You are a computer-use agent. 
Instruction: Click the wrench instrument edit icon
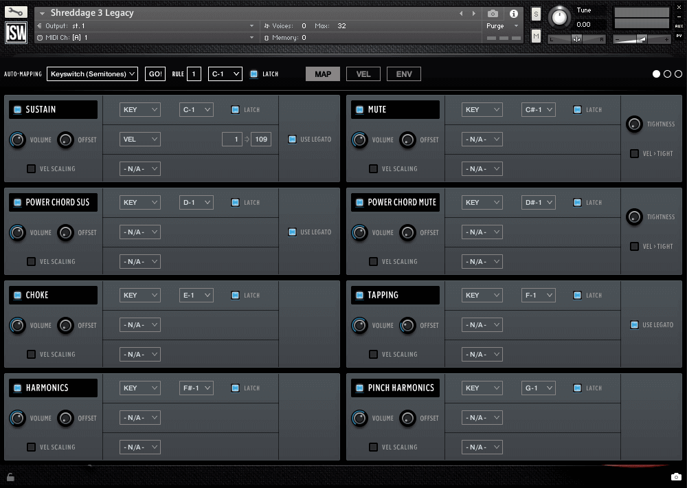point(16,12)
